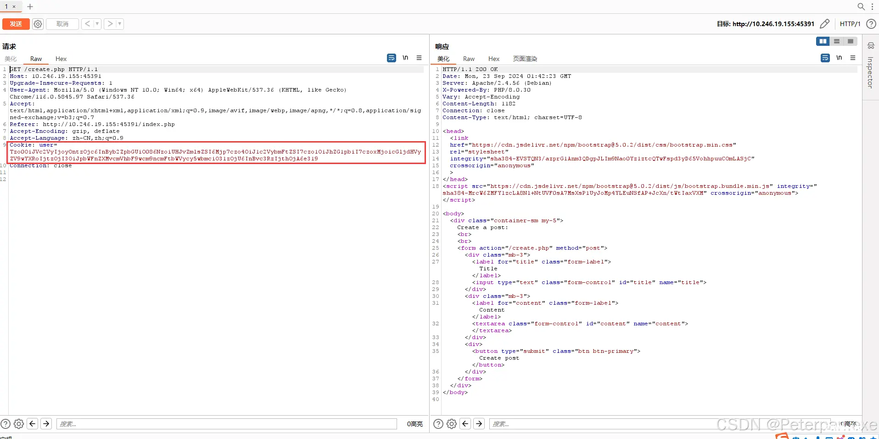This screenshot has height=439, width=879.
Task: Click the 'GET /create.php HTTP/1.1' request line
Action: pyautogui.click(x=54, y=69)
